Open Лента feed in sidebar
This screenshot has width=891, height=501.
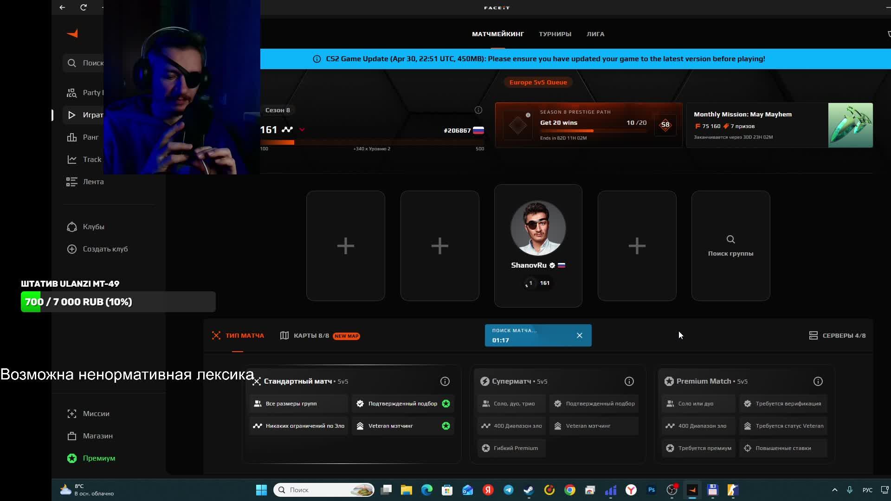tap(85, 182)
